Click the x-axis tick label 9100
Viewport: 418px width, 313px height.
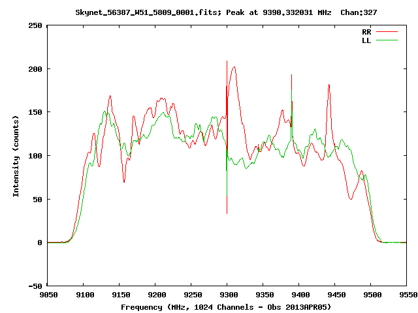click(x=85, y=295)
